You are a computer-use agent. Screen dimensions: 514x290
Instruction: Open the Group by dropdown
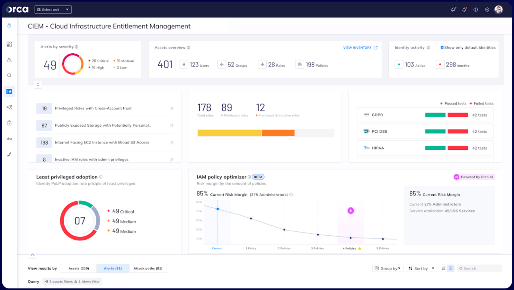click(388, 268)
